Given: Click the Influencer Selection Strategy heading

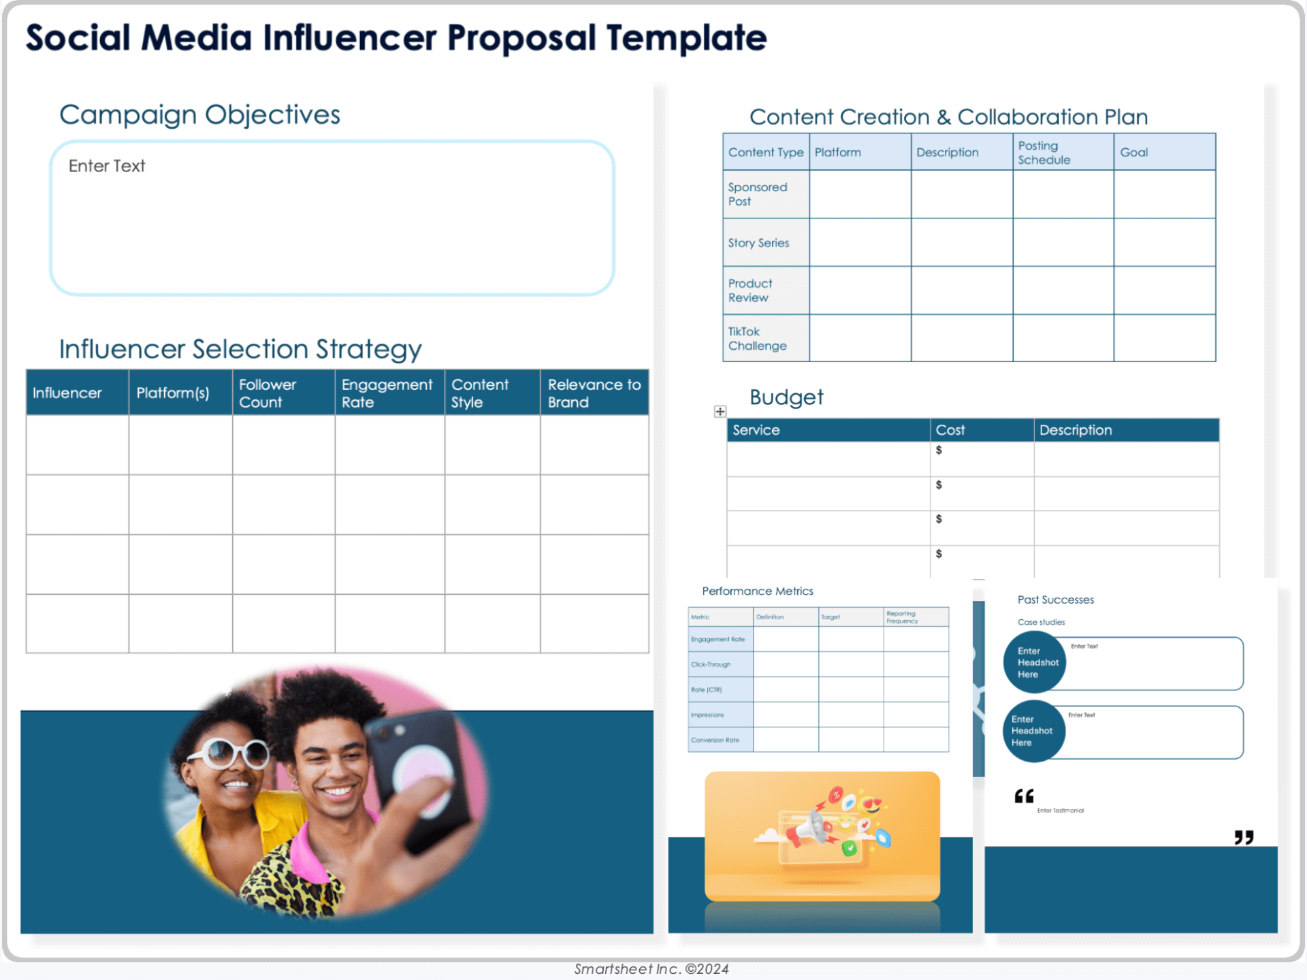Looking at the screenshot, I should click(240, 349).
